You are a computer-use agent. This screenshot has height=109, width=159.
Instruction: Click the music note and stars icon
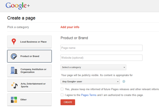[14, 85]
